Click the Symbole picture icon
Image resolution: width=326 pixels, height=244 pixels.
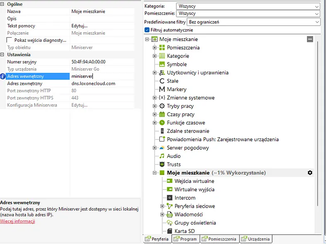point(162,64)
